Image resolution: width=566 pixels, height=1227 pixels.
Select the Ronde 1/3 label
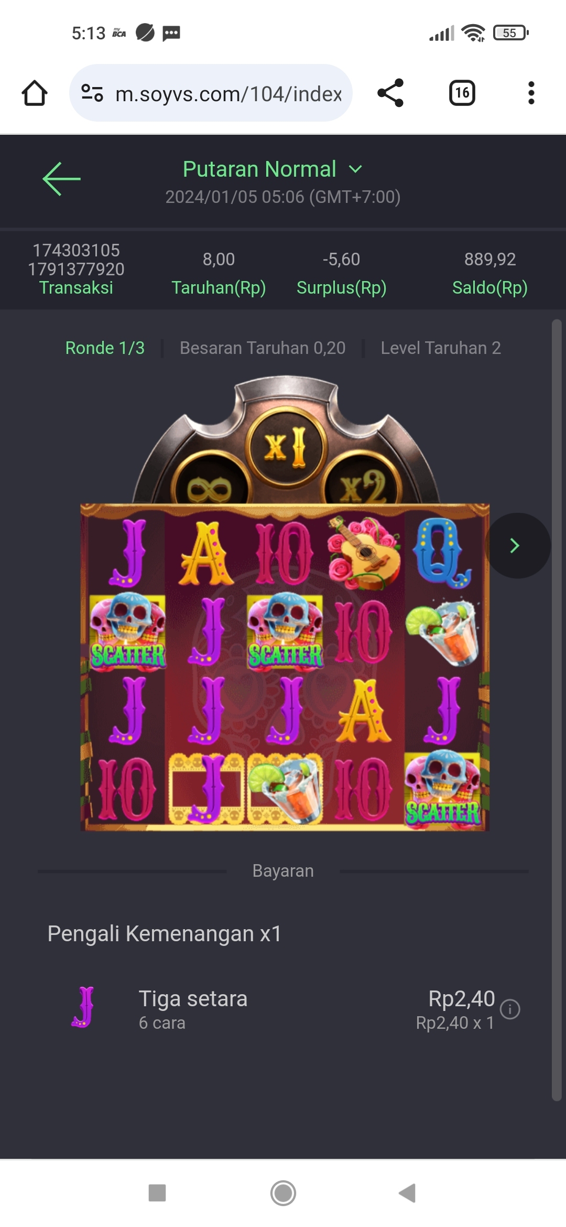[x=105, y=348]
